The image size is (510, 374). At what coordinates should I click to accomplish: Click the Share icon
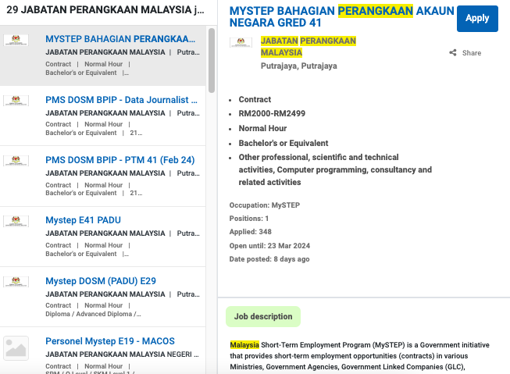click(453, 53)
